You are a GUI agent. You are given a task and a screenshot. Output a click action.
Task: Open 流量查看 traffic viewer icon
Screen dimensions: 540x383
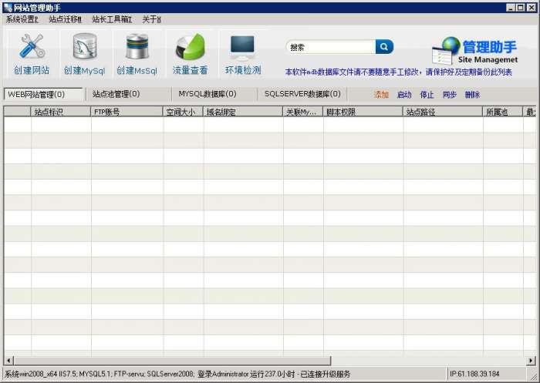click(190, 48)
